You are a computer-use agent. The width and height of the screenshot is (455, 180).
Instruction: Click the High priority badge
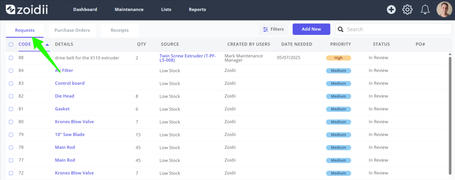pos(338,58)
